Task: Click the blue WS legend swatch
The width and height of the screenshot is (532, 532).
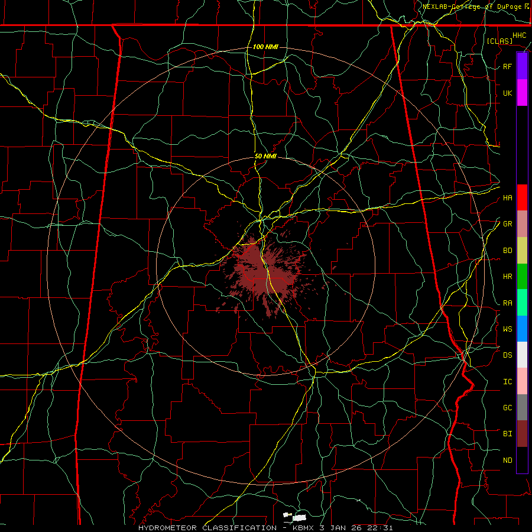Action: [522, 329]
